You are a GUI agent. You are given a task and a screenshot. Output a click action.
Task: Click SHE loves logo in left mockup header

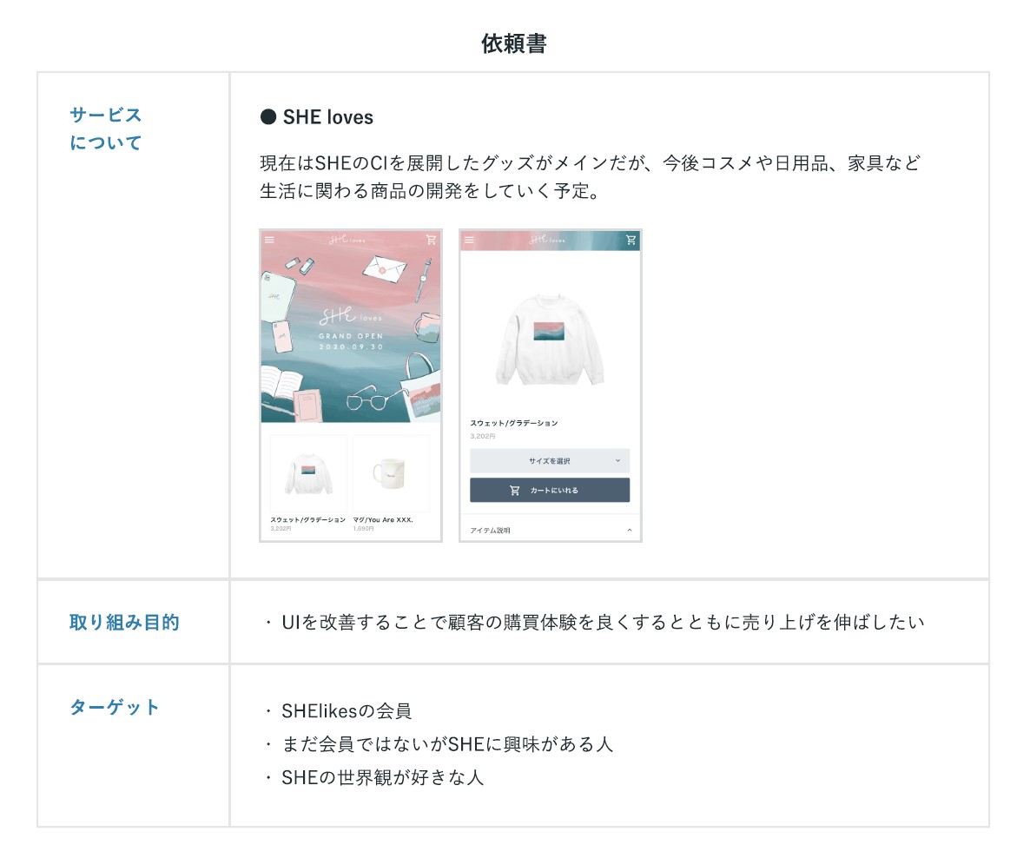point(347,240)
